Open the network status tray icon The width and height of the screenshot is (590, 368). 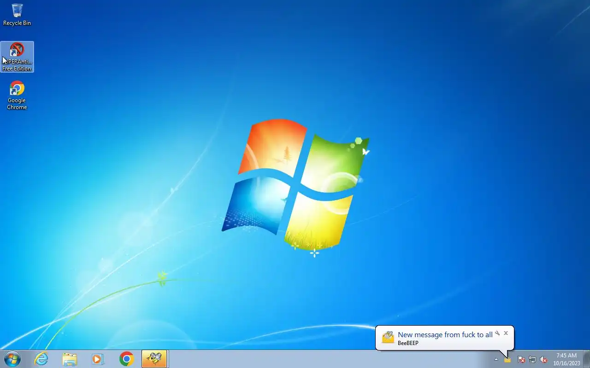pyautogui.click(x=532, y=359)
